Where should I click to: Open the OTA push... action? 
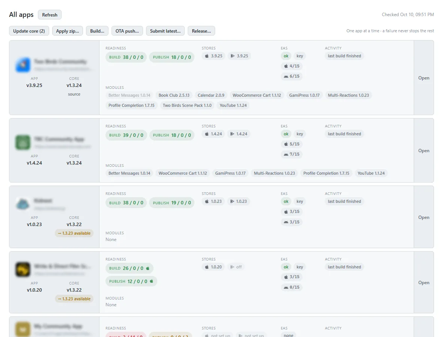point(127,31)
